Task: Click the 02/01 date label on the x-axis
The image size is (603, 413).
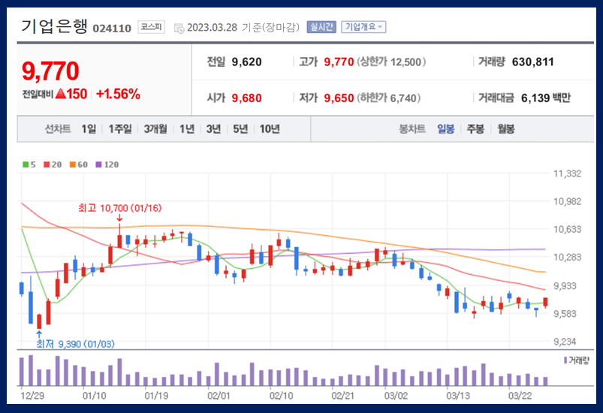Action: point(219,396)
